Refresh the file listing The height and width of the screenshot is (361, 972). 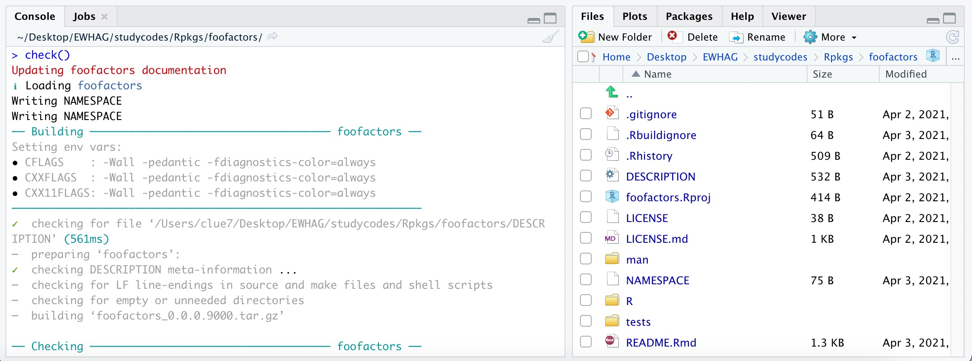click(x=953, y=37)
